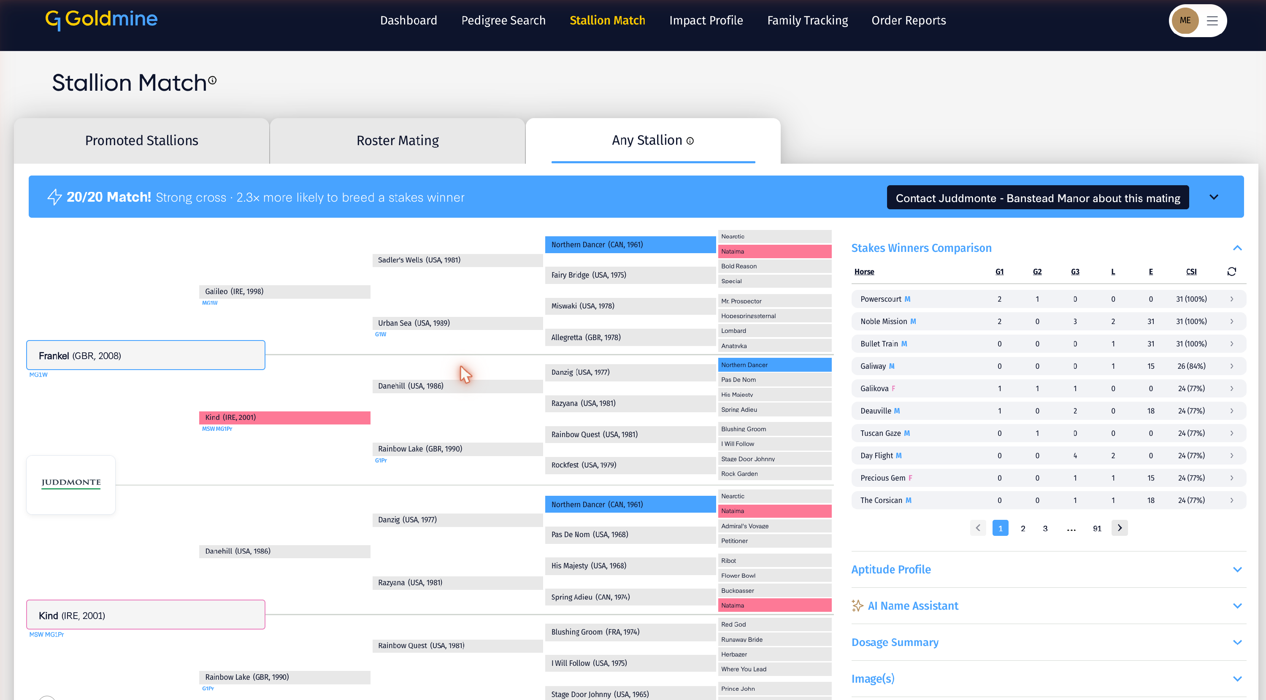The image size is (1266, 700).
Task: Select Stallion Match in navigation
Action: coord(607,20)
